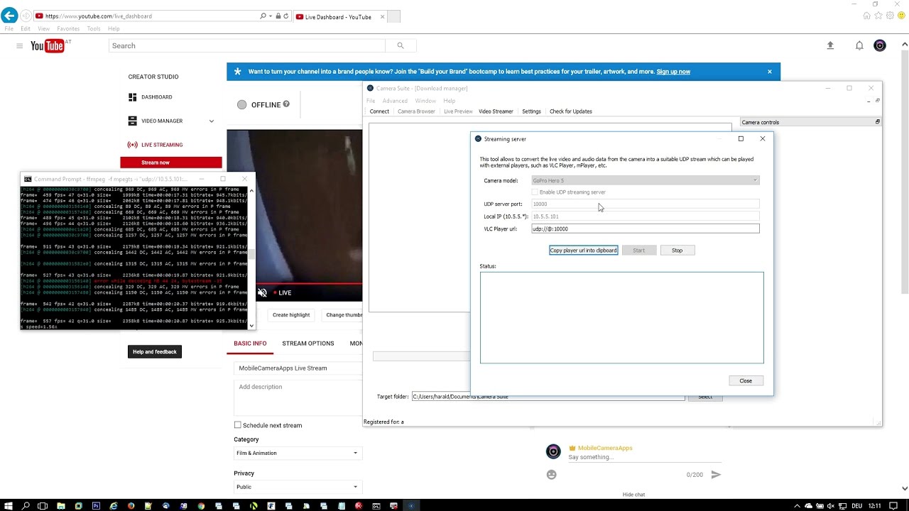Click Hide chat link
Image resolution: width=909 pixels, height=511 pixels.
[x=633, y=495]
